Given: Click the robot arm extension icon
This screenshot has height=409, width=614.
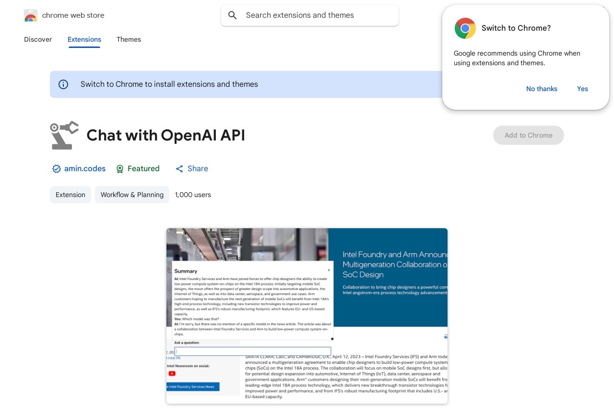Looking at the screenshot, I should click(64, 135).
